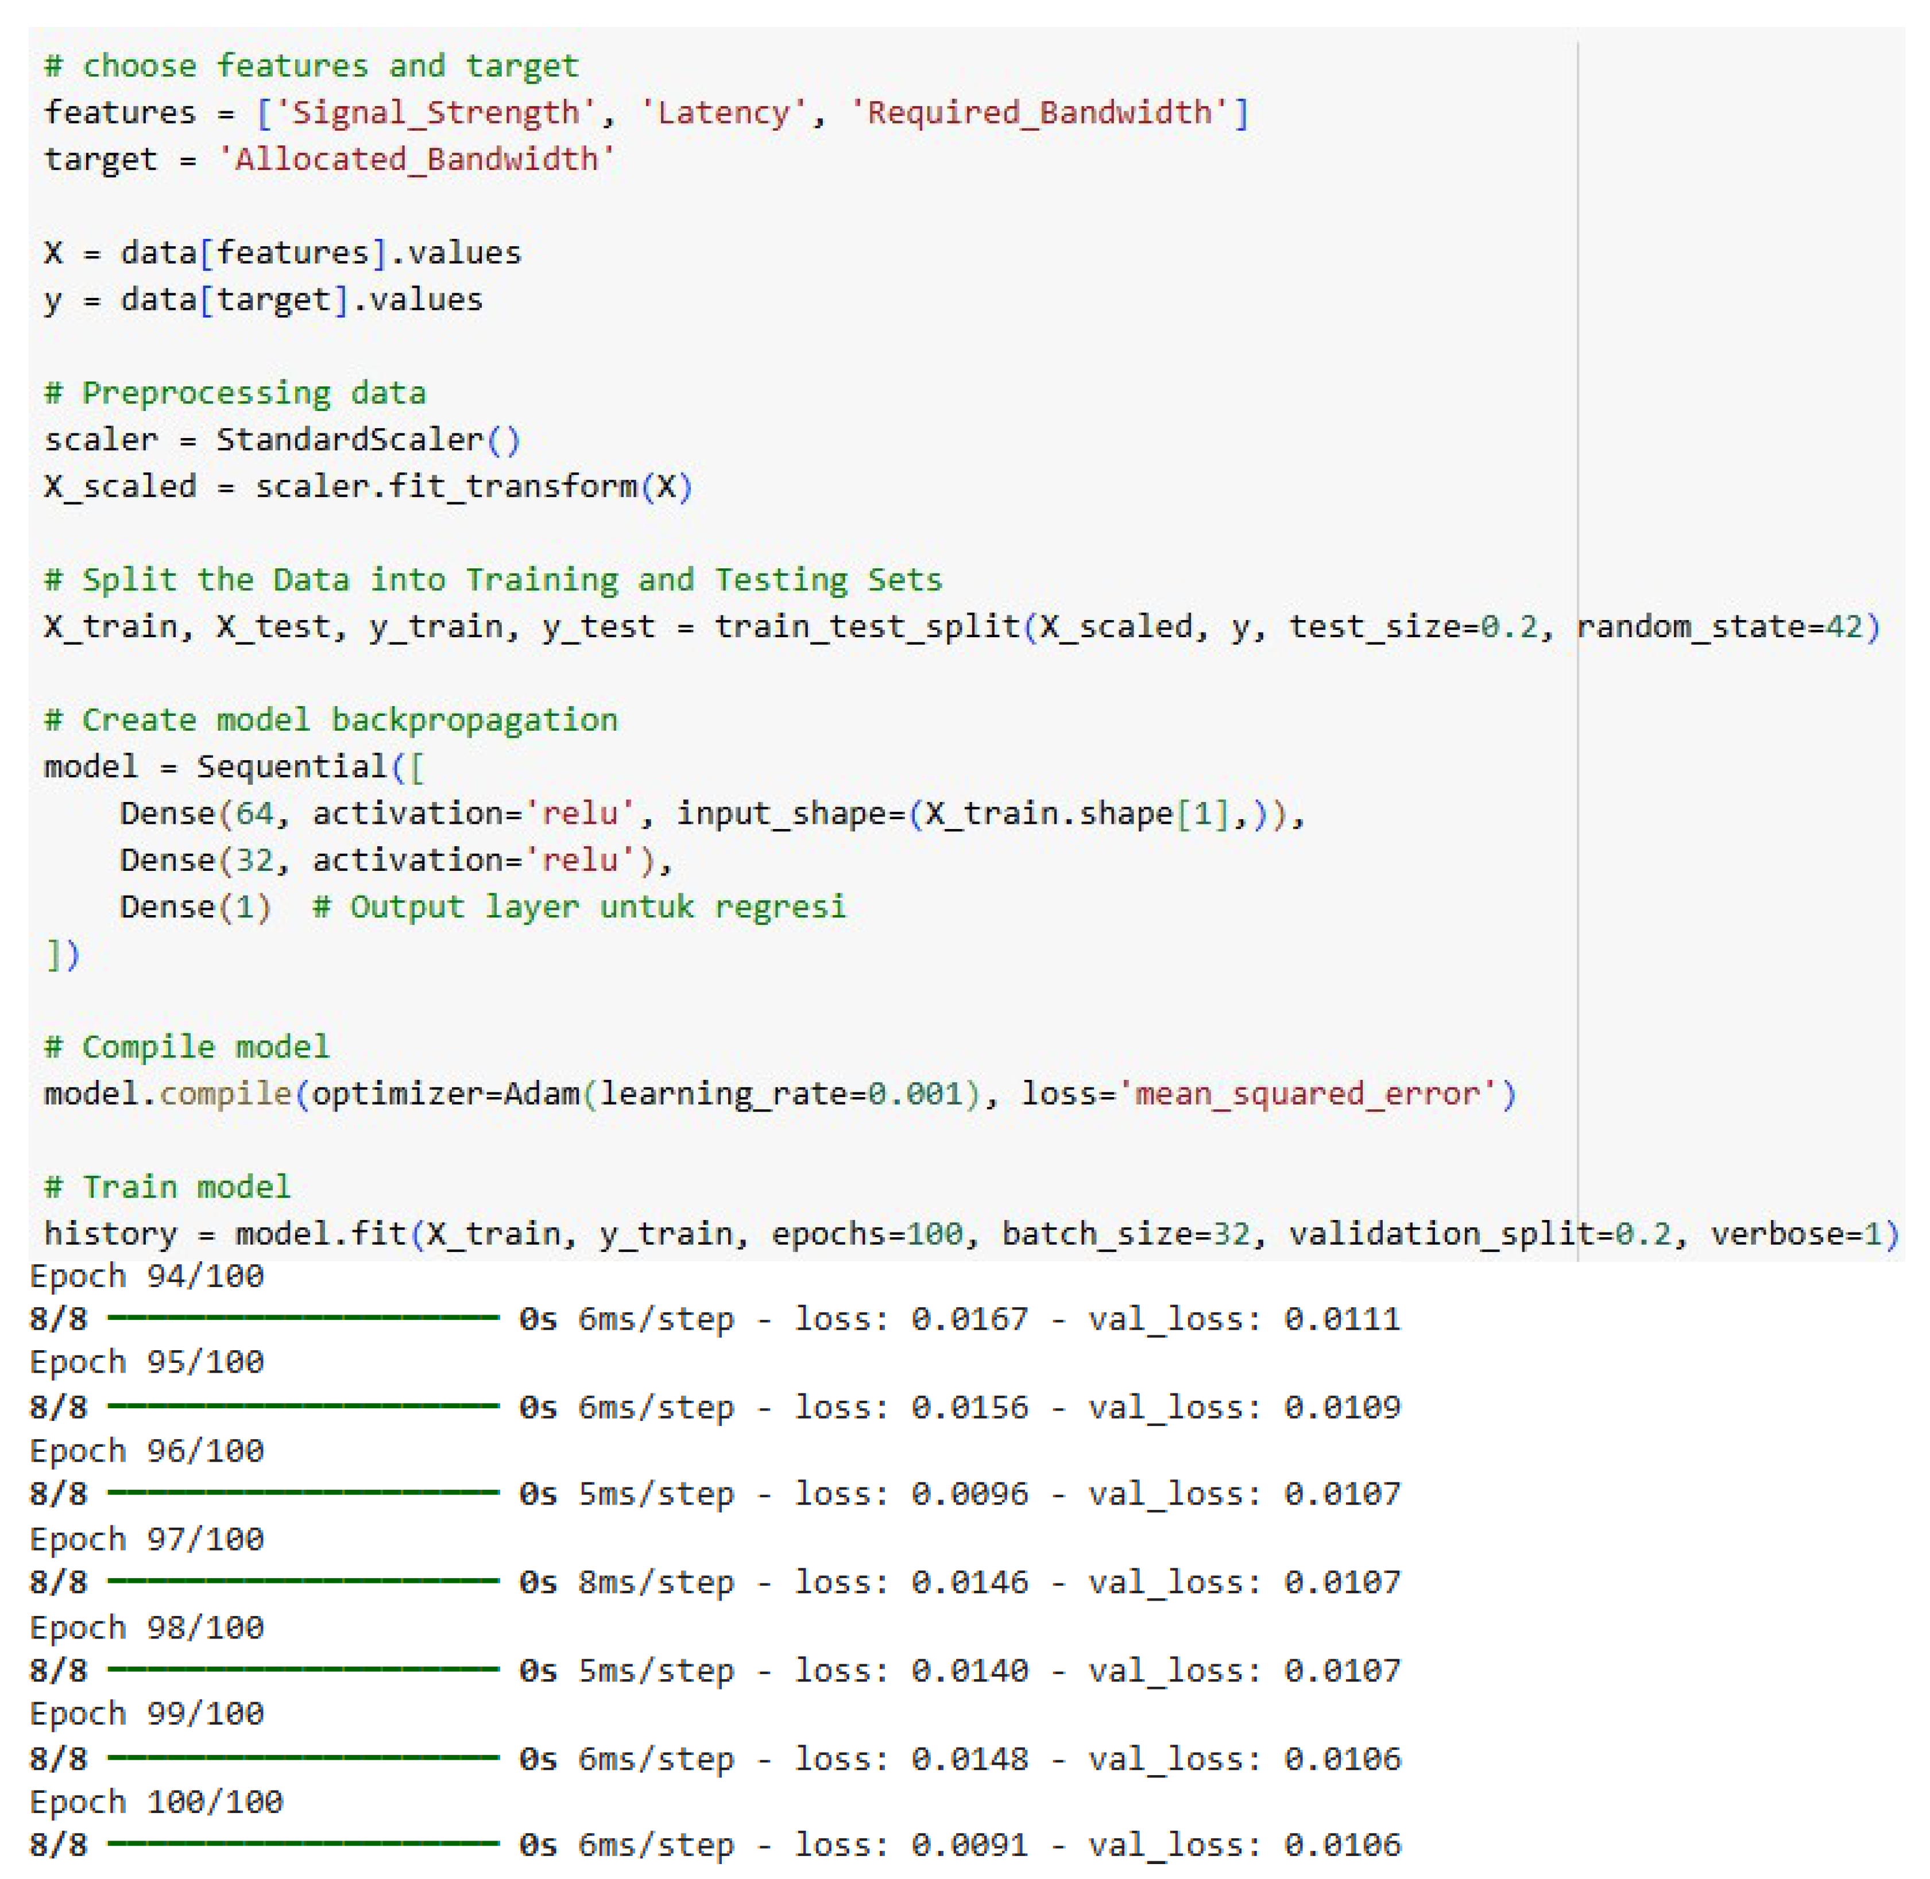Click the Epoch 100/100 progress bar

[x=303, y=1842]
